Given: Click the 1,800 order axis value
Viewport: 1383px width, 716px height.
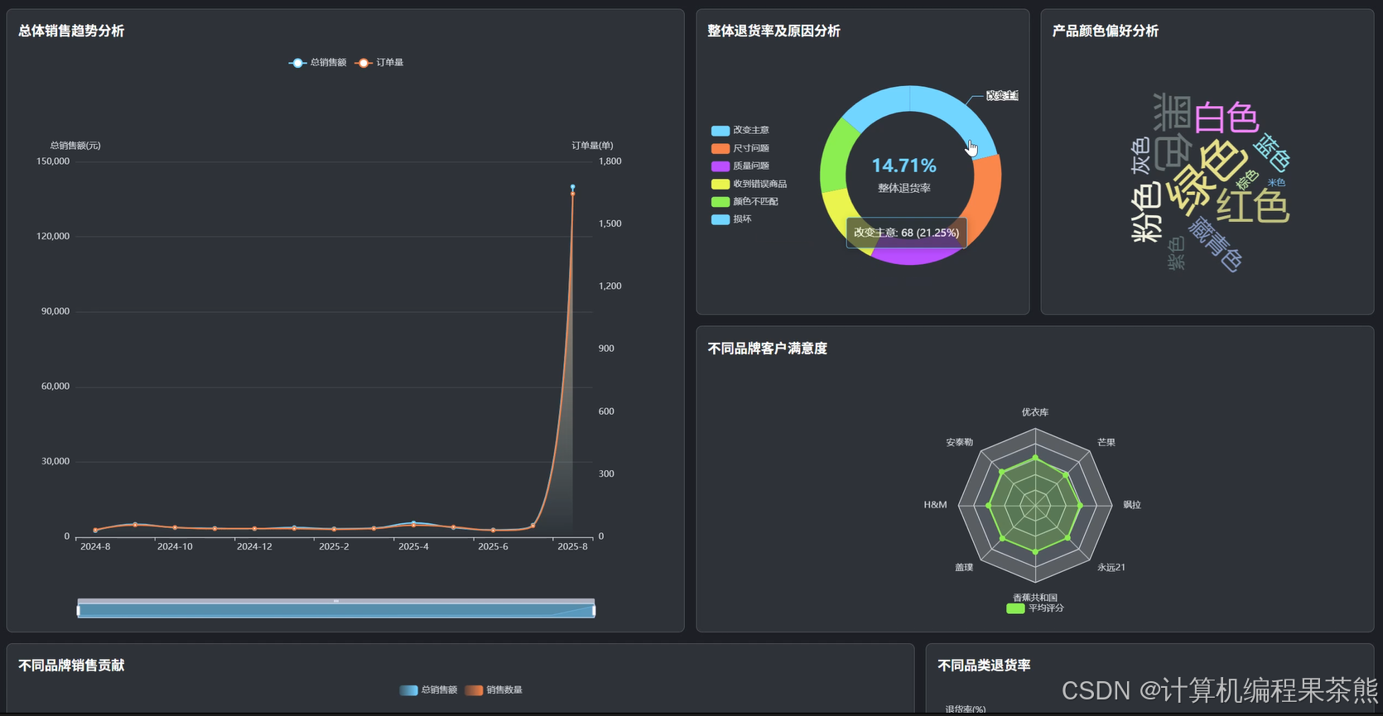Looking at the screenshot, I should (610, 161).
